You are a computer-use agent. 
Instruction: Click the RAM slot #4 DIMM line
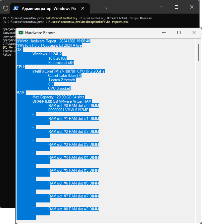pyautogui.click(x=74, y=157)
